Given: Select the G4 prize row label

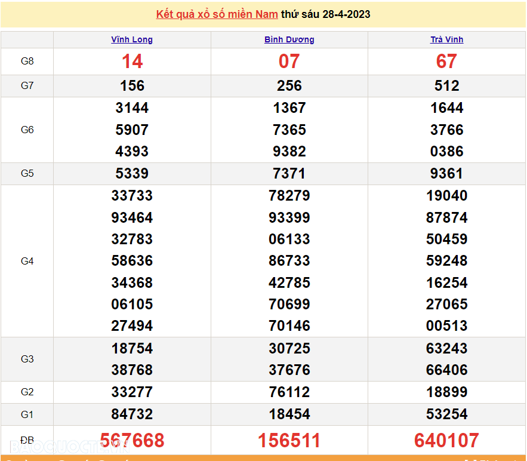Looking at the screenshot, I should click(x=27, y=261).
